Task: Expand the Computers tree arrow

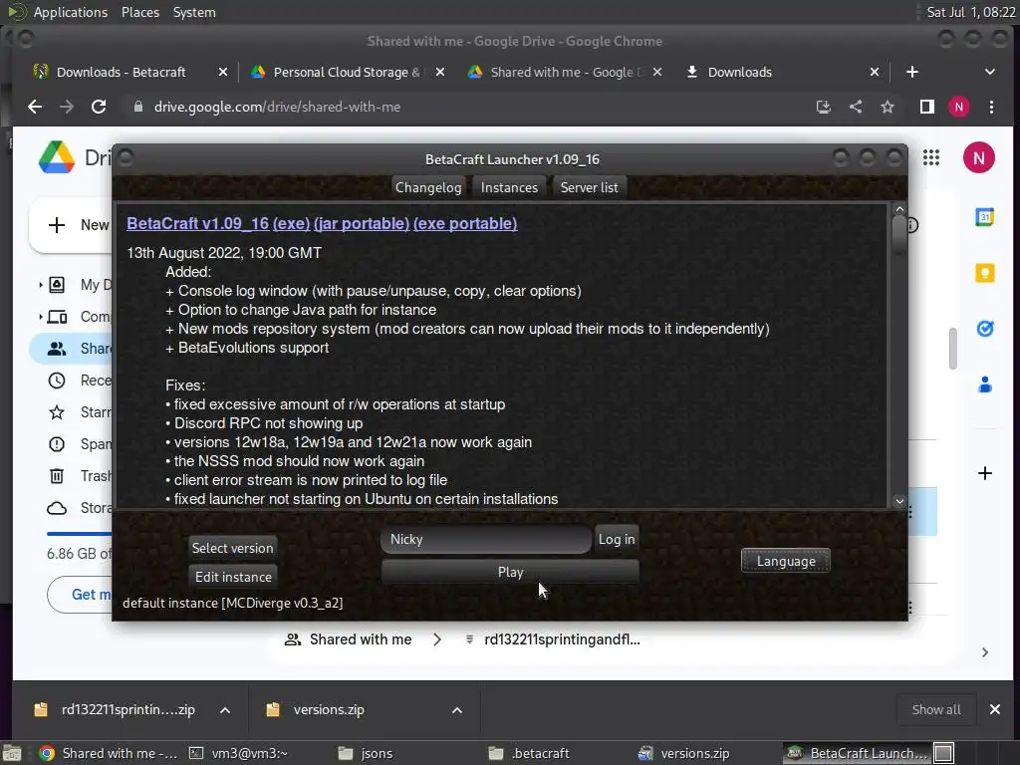Action: pyautogui.click(x=40, y=317)
